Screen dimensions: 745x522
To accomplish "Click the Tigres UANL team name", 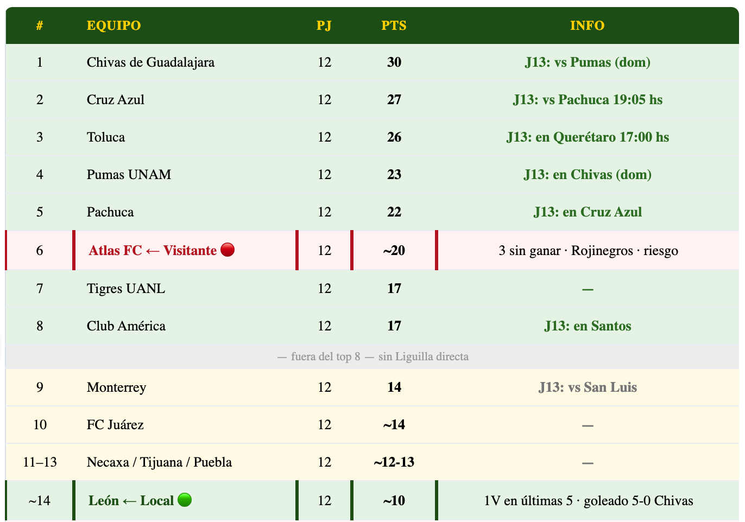I will [126, 289].
